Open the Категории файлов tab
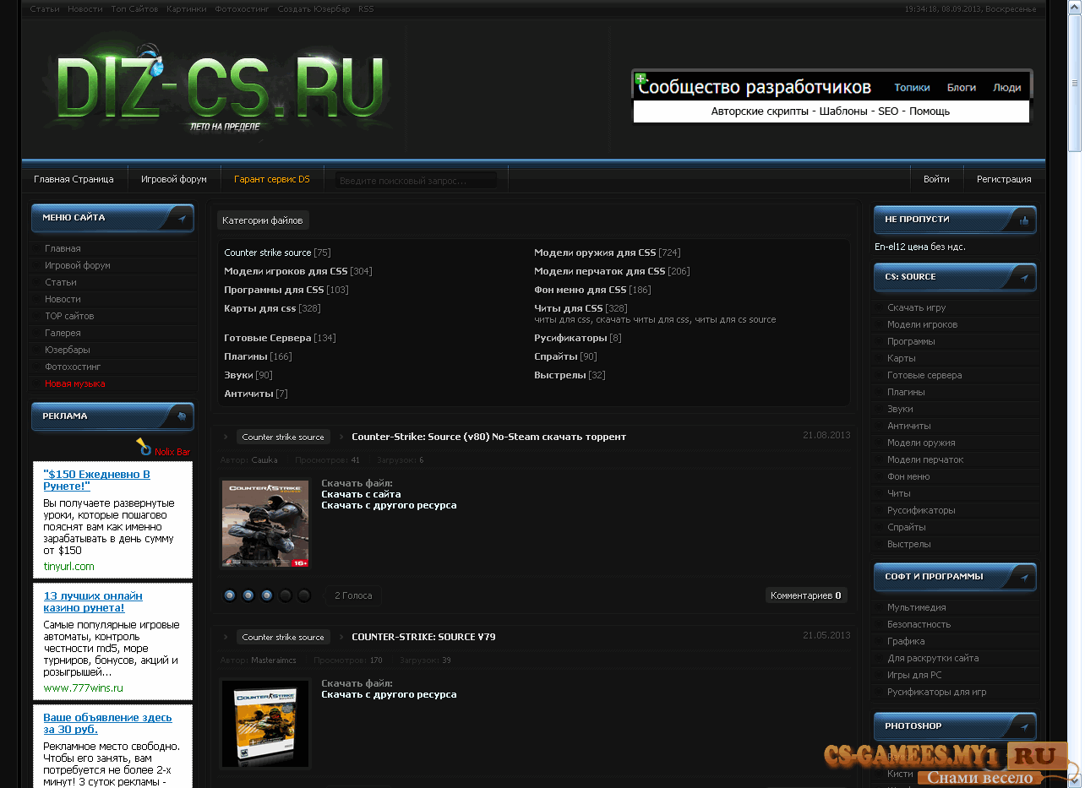The width and height of the screenshot is (1085, 788). [x=263, y=220]
